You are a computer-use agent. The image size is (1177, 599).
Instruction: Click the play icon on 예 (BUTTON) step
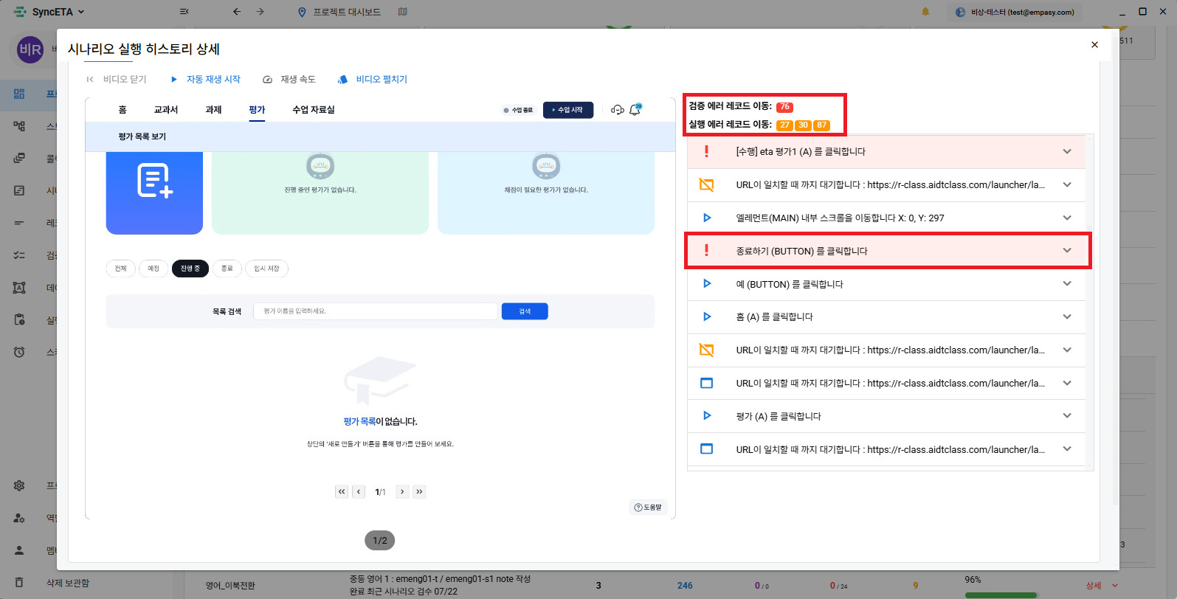pyautogui.click(x=706, y=284)
